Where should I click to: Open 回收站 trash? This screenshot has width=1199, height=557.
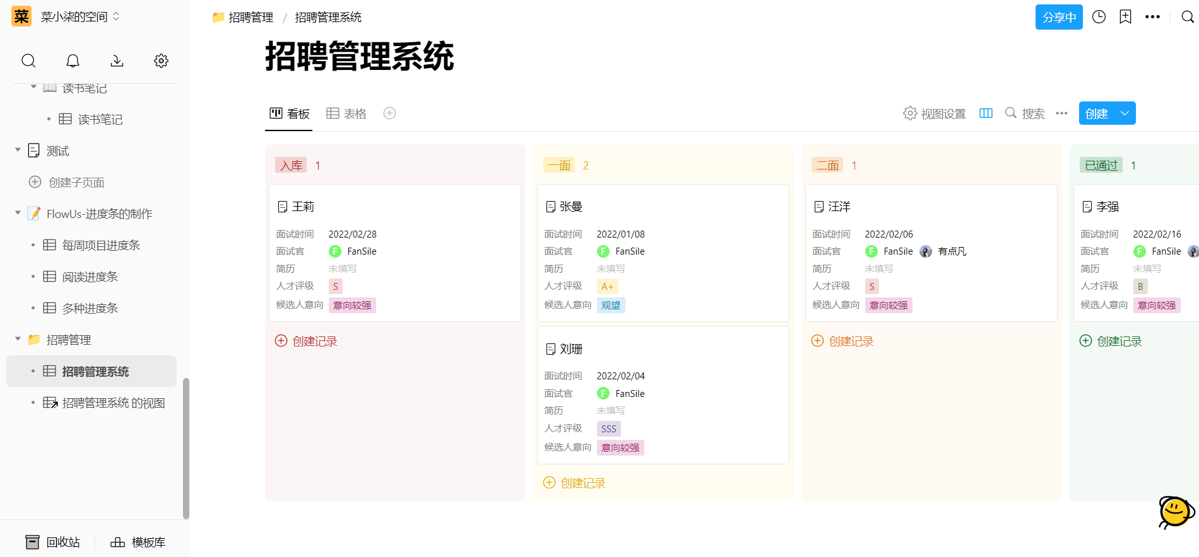coord(52,542)
